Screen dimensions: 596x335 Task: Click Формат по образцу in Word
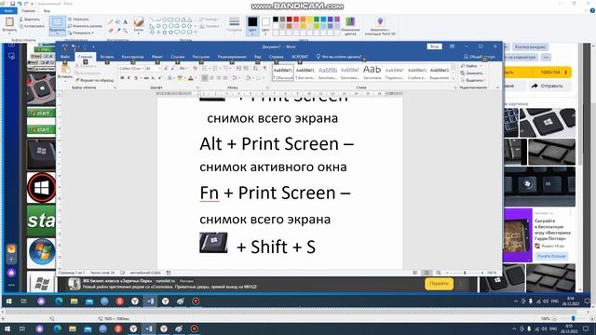tap(95, 80)
